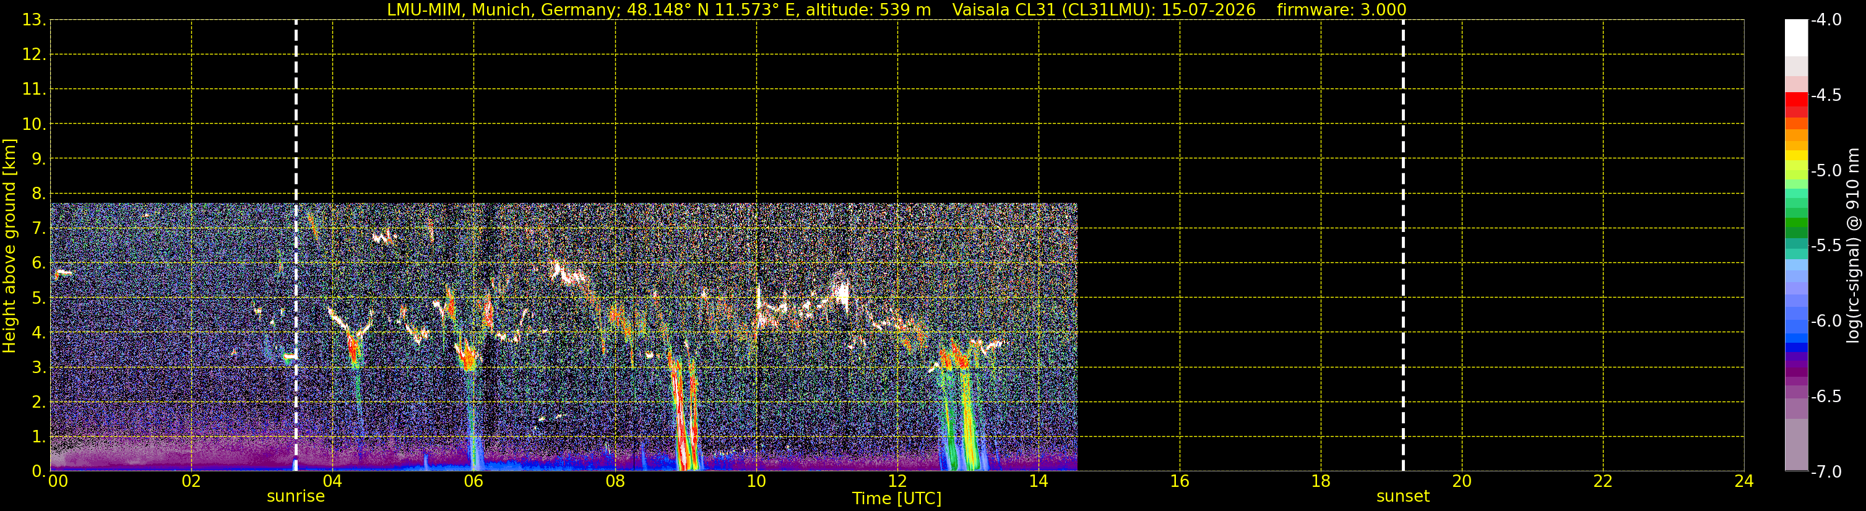Click the green segment near -5.5 on colorbar
The width and height of the screenshot is (1866, 511).
tap(1797, 228)
